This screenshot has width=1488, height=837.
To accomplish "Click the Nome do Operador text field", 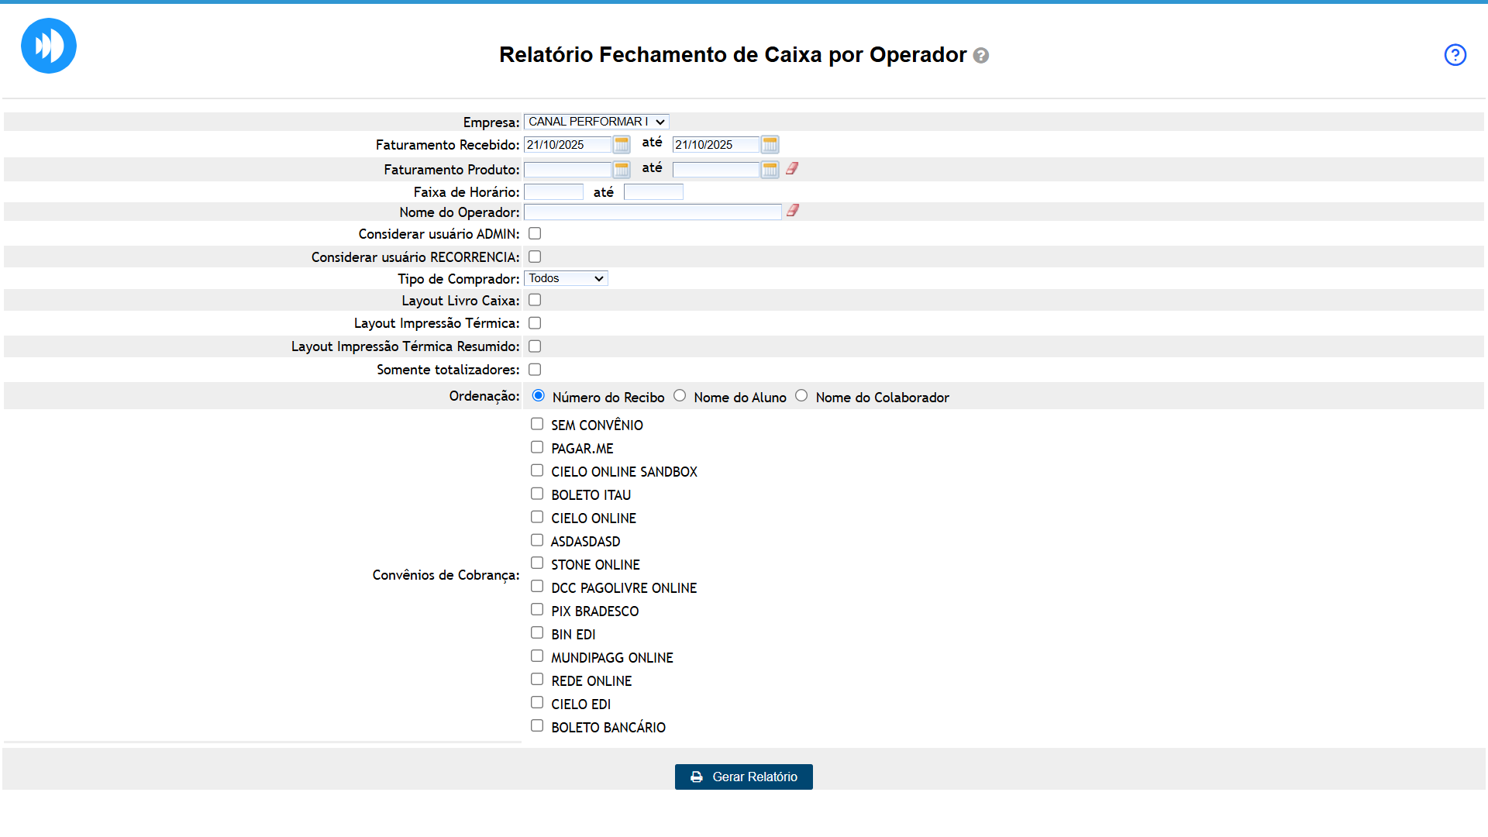I will [652, 212].
